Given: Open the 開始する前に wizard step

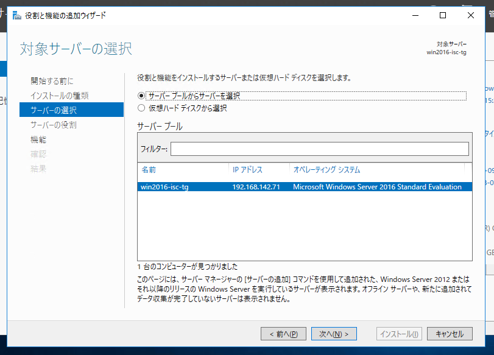Looking at the screenshot, I should 52,81.
